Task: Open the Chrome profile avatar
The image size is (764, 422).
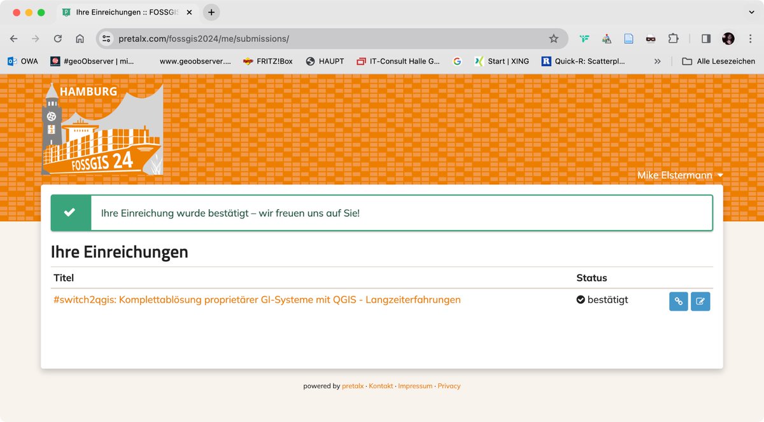Action: [x=728, y=39]
